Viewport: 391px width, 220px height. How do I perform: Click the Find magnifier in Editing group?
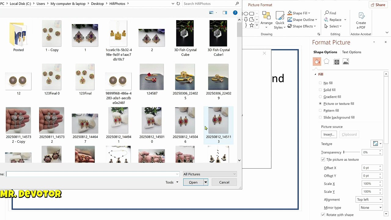(327, 13)
